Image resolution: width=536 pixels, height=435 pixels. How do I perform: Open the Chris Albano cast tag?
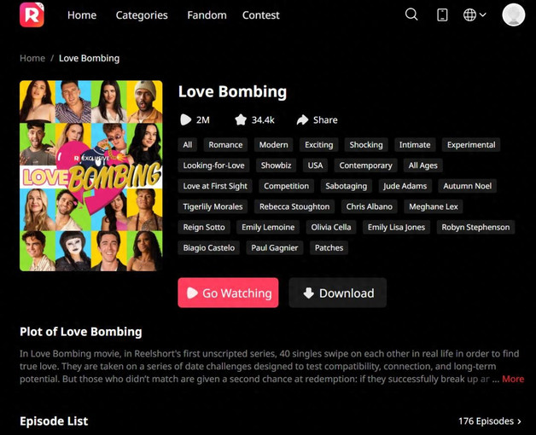370,206
